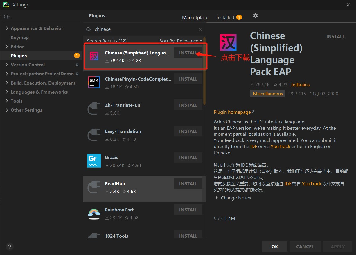Viewport: 356px width, 255px height.
Task: Open the YouTrack link in Chinese description
Action: 312,184
